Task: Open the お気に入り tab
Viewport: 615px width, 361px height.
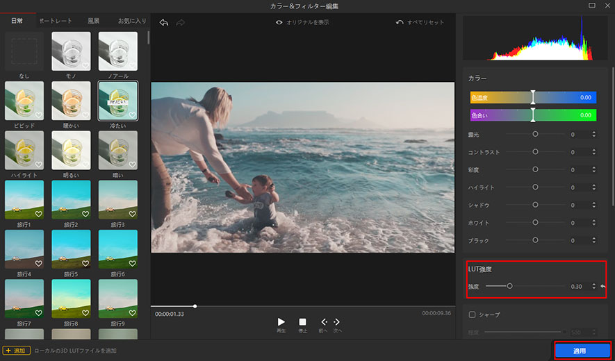Action: (131, 21)
